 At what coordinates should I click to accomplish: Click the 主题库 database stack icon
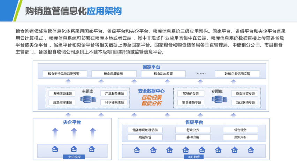point(88,99)
